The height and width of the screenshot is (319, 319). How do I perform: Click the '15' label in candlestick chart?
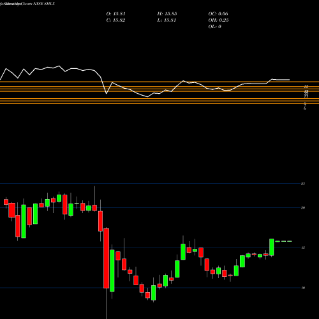click(x=303, y=248)
